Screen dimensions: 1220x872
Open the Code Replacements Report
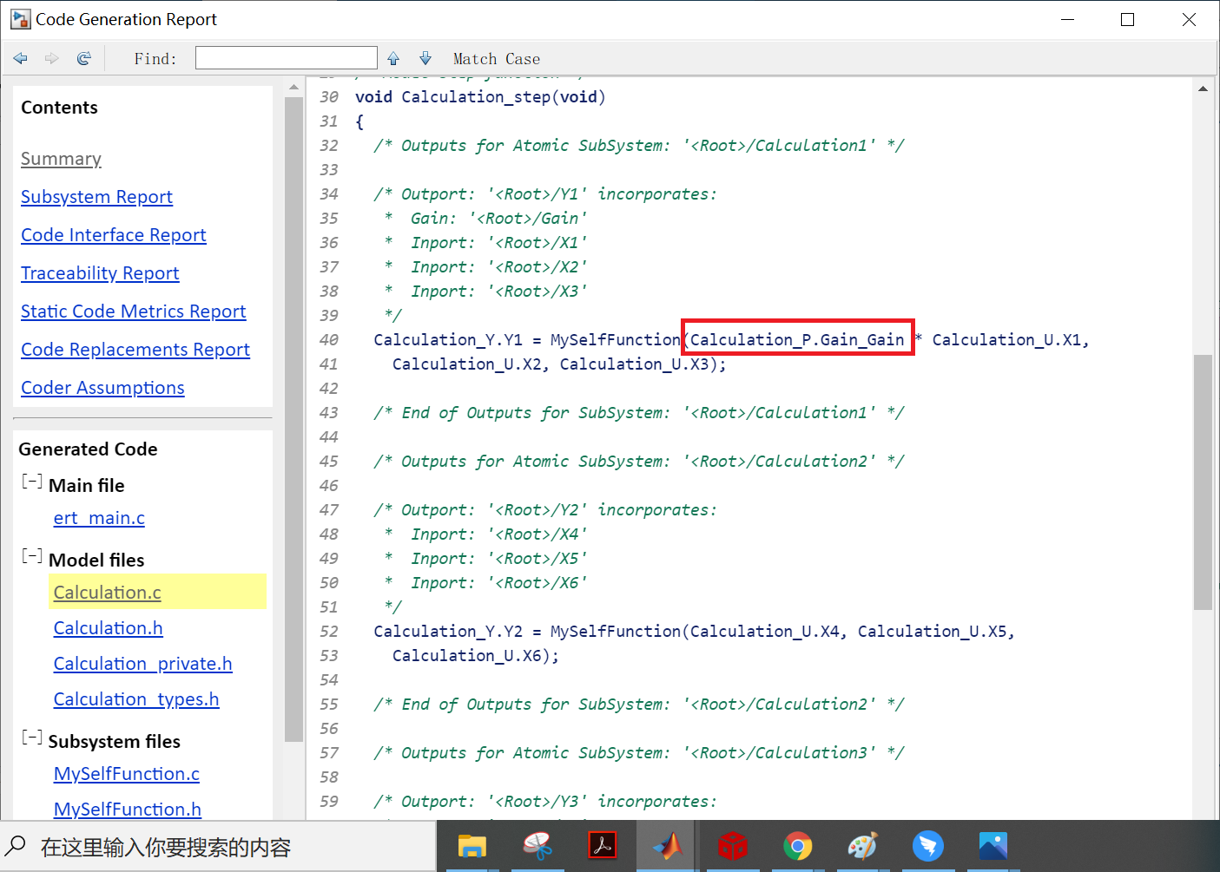[135, 350]
